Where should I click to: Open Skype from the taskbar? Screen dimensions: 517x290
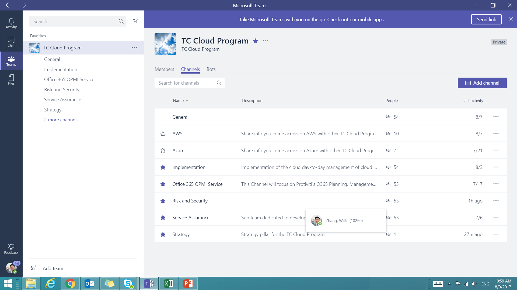(x=128, y=284)
